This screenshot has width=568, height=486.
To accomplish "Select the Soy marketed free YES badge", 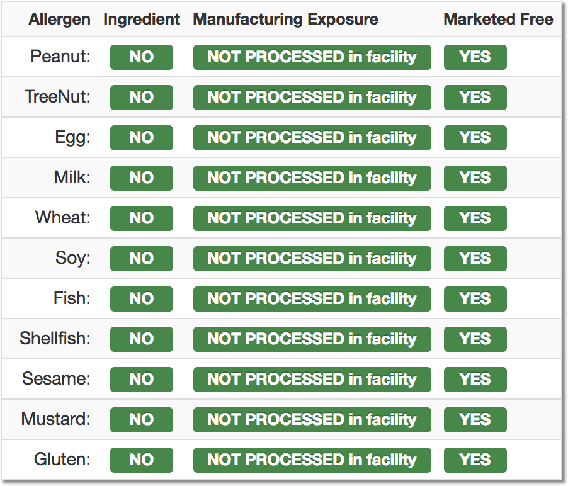I will pos(475,259).
